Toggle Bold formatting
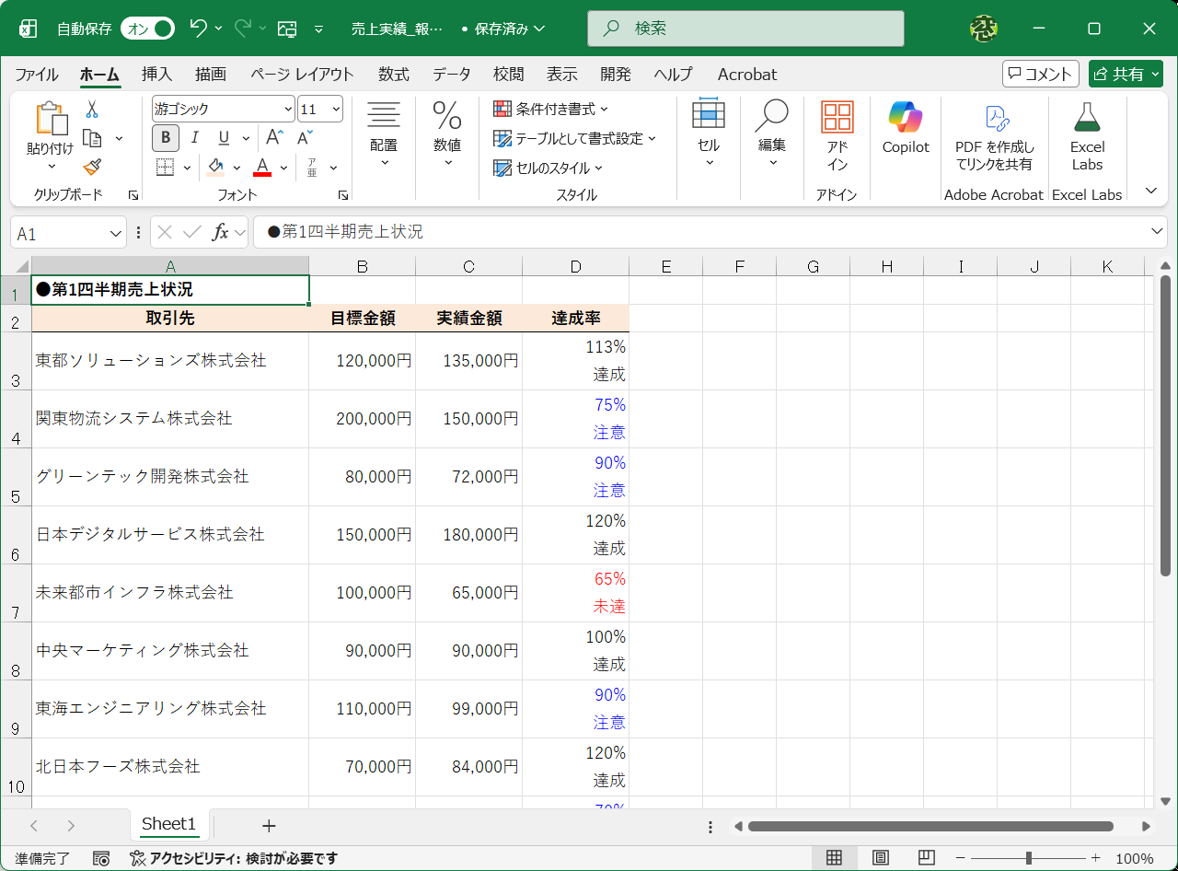Viewport: 1178px width, 871px height. (x=166, y=138)
